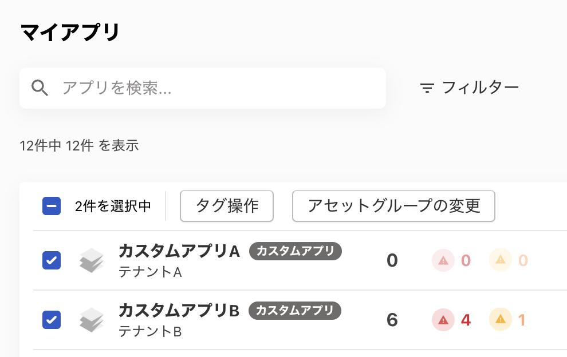
Task: Open the カスタムアプリA app name link
Action: coord(179,251)
